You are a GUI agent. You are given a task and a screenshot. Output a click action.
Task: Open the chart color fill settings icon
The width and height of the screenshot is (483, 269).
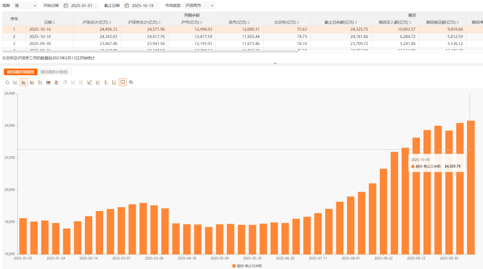pyautogui.click(x=131, y=83)
